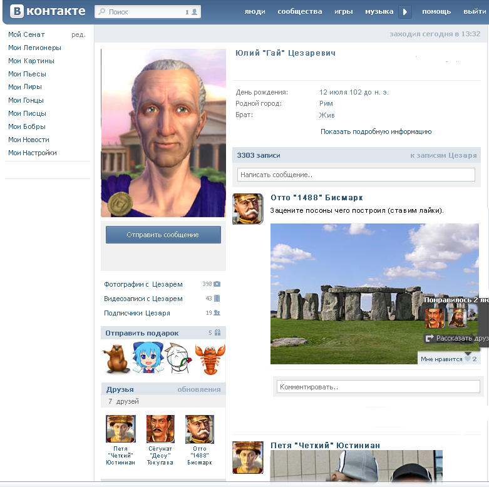The width and height of the screenshot is (489, 487).
Task: Click the share arrow icon on the photo
Action: point(430,338)
